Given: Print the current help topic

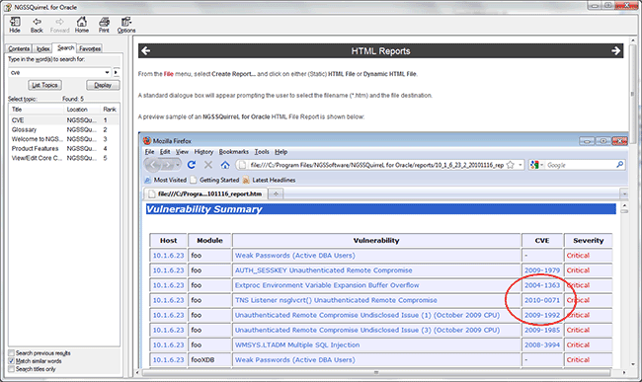Looking at the screenshot, I should 104,25.
